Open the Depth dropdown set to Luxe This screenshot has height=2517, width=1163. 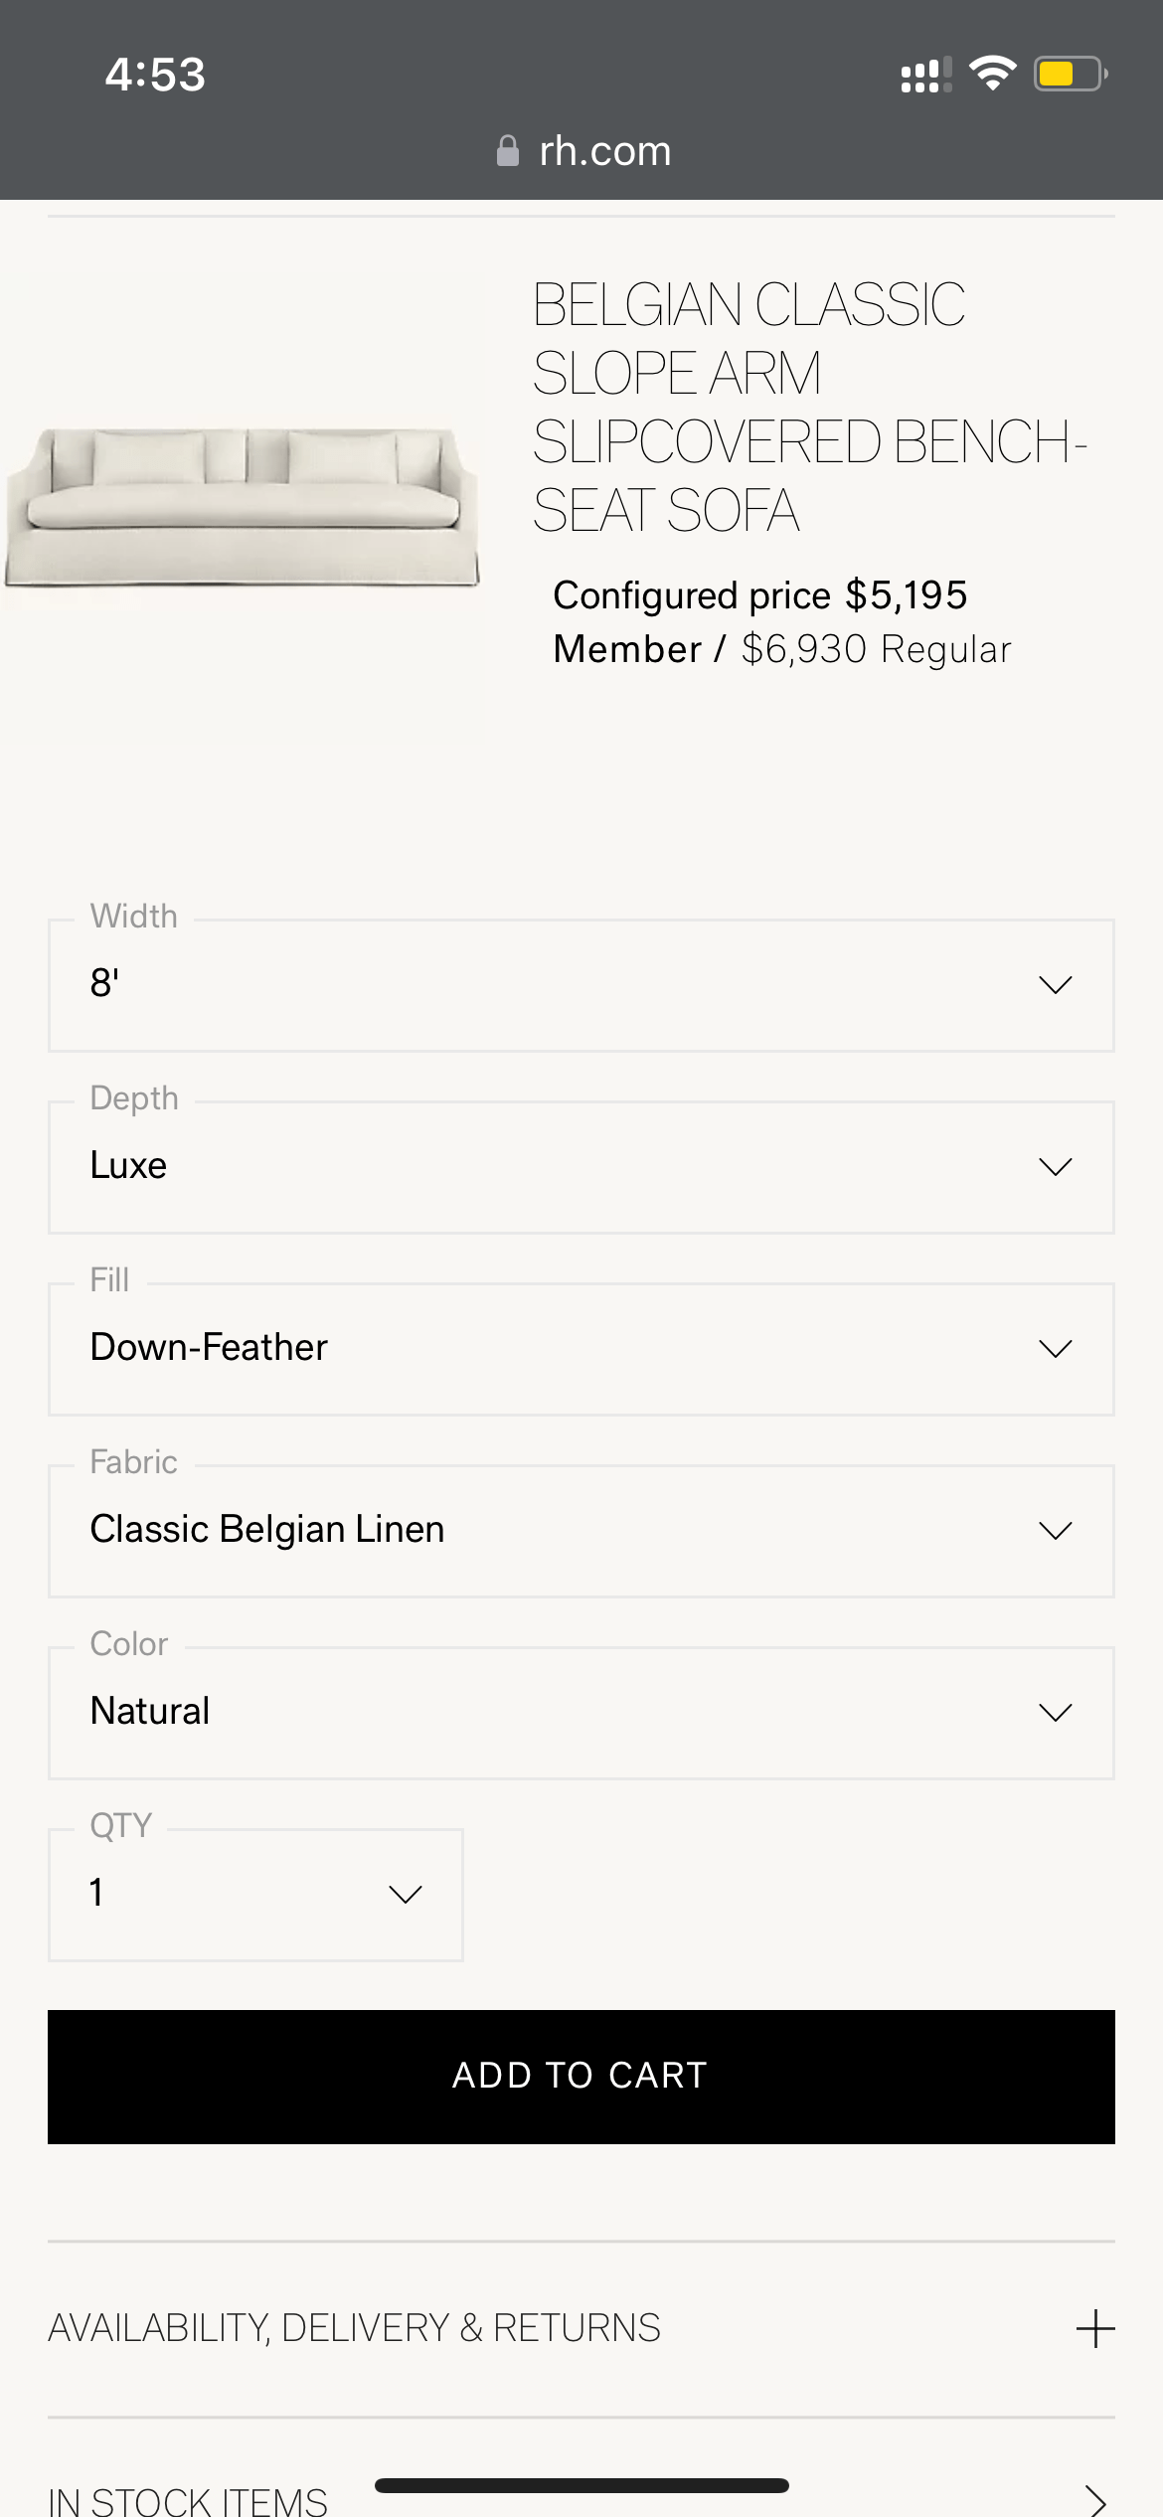[581, 1166]
